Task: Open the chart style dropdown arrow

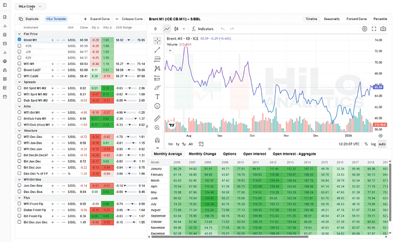Action: (x=184, y=29)
